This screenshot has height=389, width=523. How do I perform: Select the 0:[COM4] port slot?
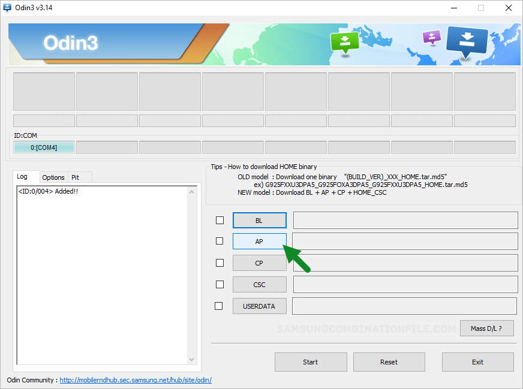(44, 147)
